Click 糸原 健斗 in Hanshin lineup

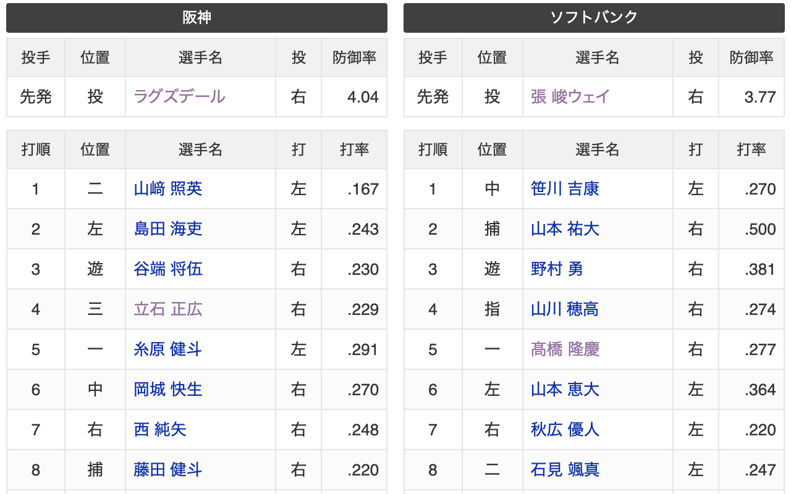tap(168, 350)
